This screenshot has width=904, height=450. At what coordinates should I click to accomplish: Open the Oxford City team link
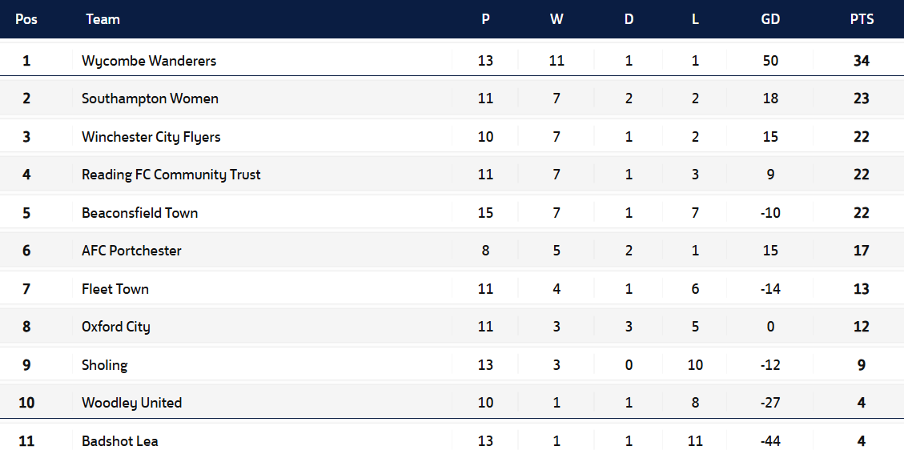(115, 327)
